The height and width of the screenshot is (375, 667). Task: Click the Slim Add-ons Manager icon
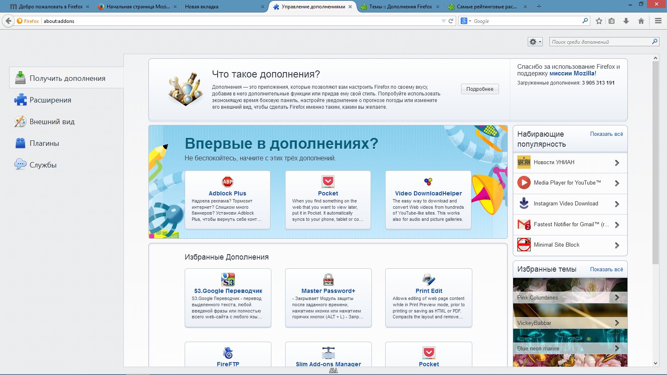pyautogui.click(x=328, y=353)
